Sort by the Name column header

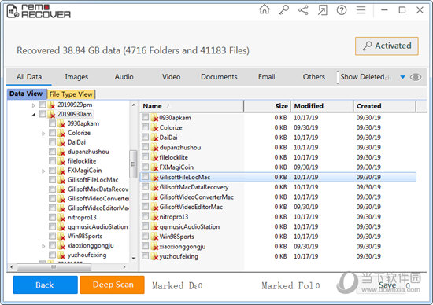click(x=191, y=106)
